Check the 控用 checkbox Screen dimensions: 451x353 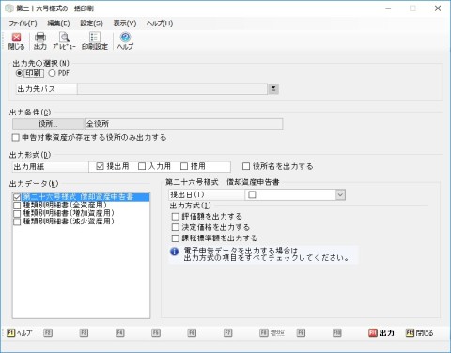pyautogui.click(x=184, y=166)
